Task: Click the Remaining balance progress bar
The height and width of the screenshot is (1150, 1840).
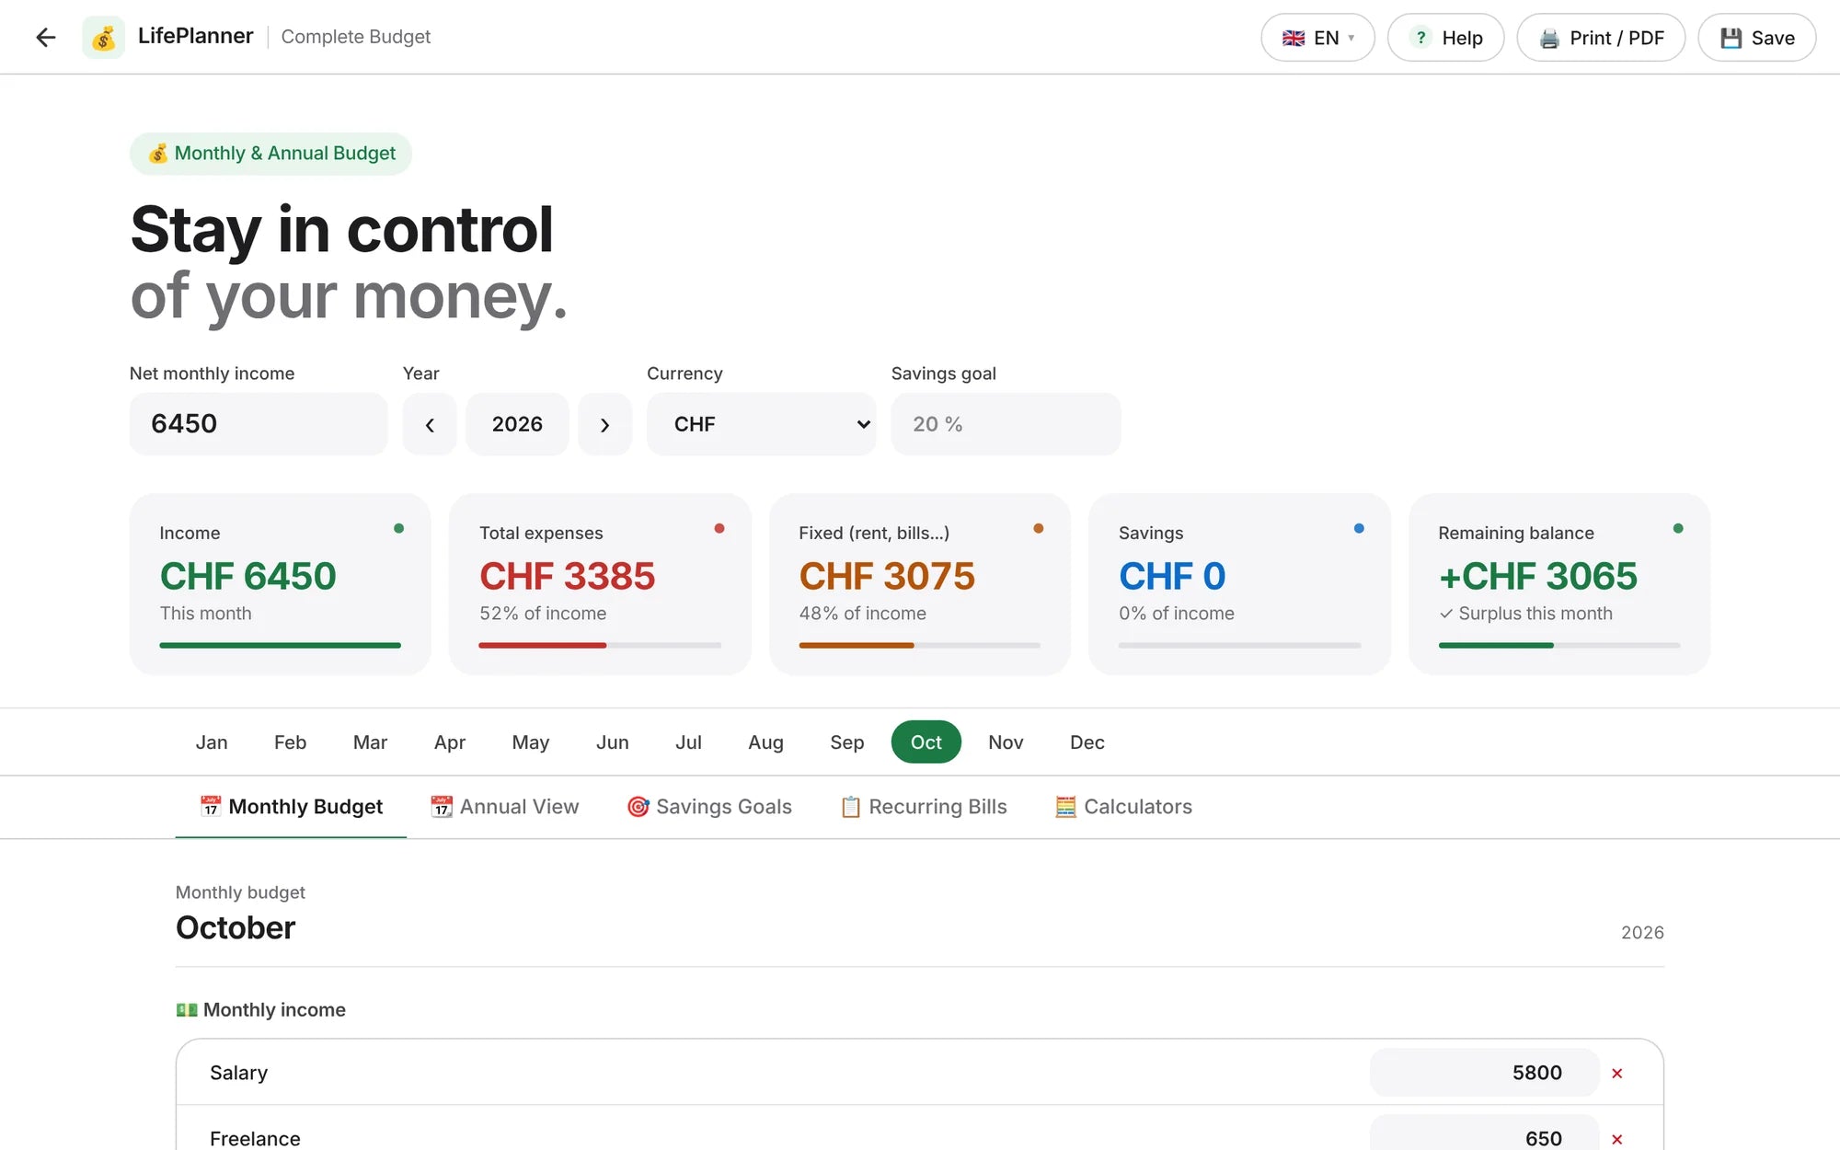Action: 1559,646
